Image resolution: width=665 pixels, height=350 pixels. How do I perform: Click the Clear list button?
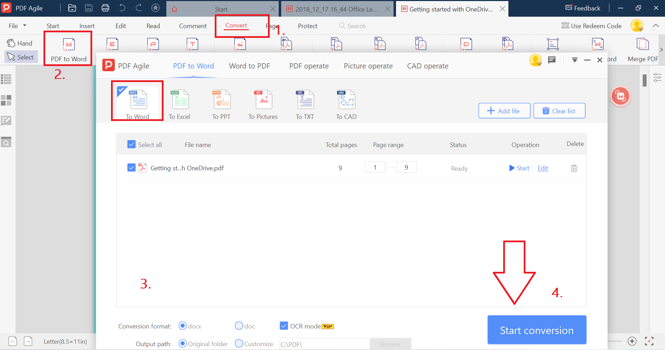coord(559,111)
